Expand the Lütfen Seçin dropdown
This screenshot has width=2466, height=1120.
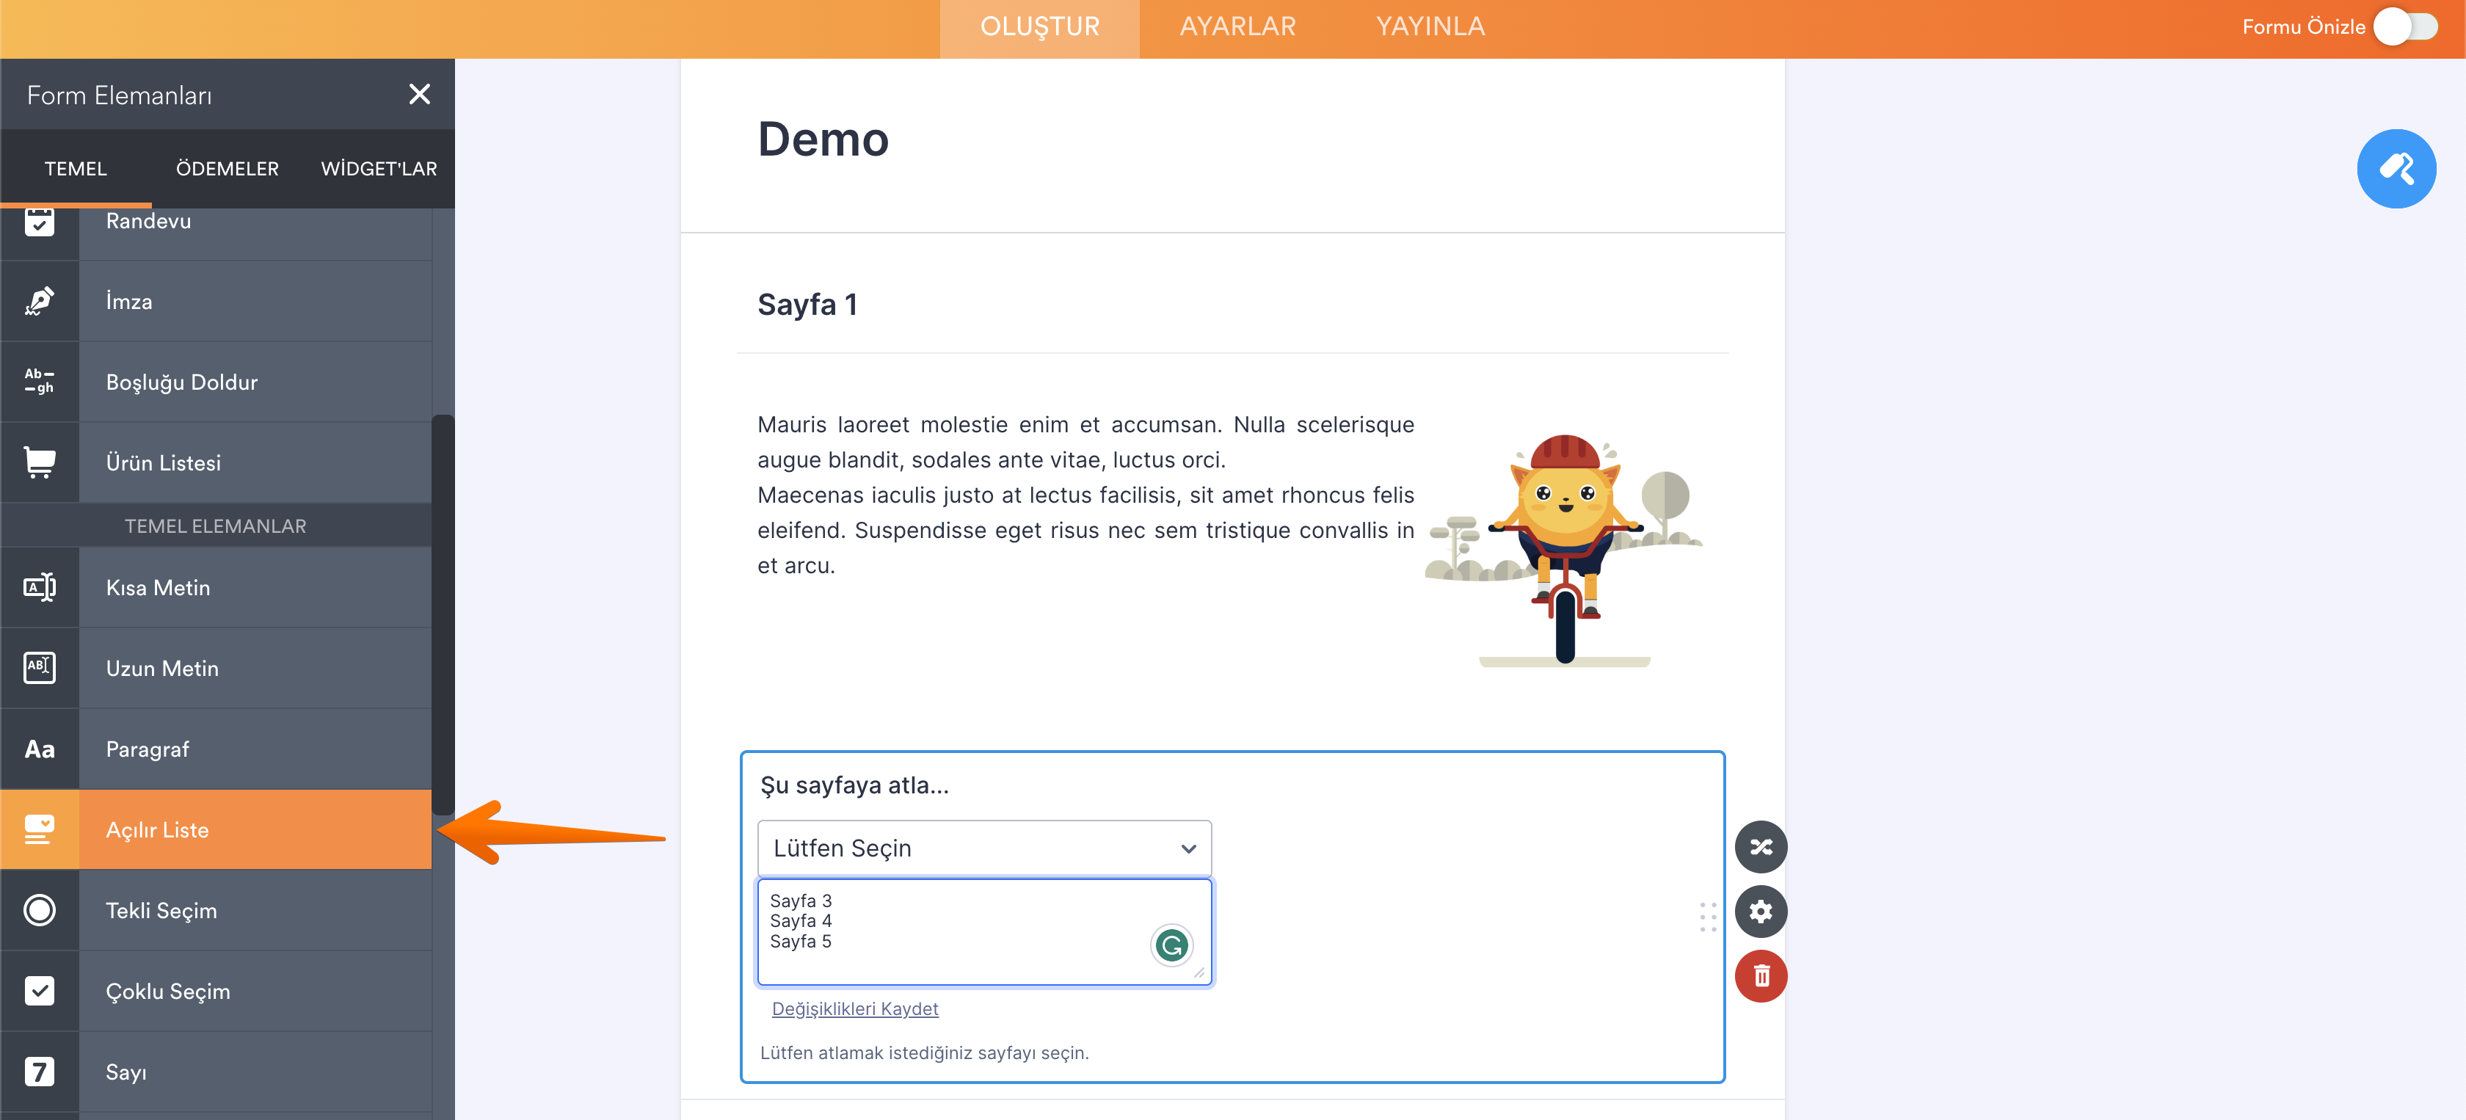(x=983, y=848)
